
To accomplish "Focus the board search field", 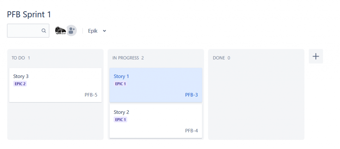I will click(x=28, y=31).
